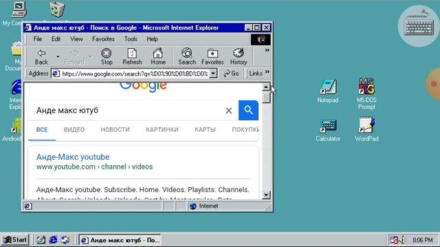Viewport: 440px width, 247px height.
Task: Click the Internet Explorer logo throbber
Action: 261,39
